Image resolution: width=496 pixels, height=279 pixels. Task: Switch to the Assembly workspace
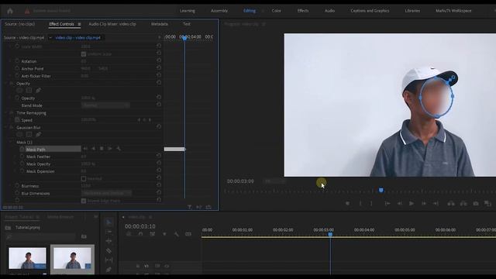(x=219, y=11)
